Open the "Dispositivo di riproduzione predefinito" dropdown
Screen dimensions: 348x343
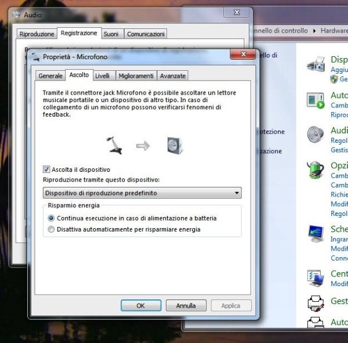[142, 193]
